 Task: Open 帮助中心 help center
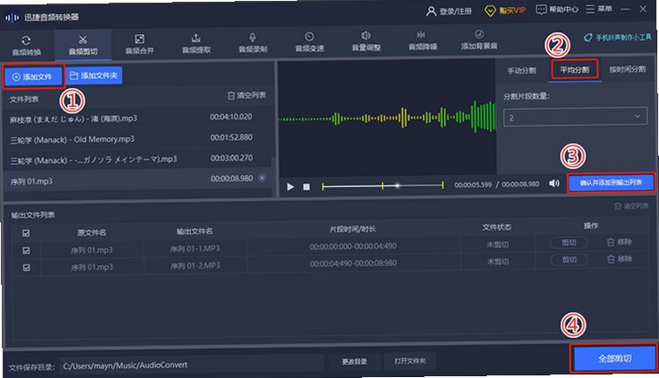[557, 10]
